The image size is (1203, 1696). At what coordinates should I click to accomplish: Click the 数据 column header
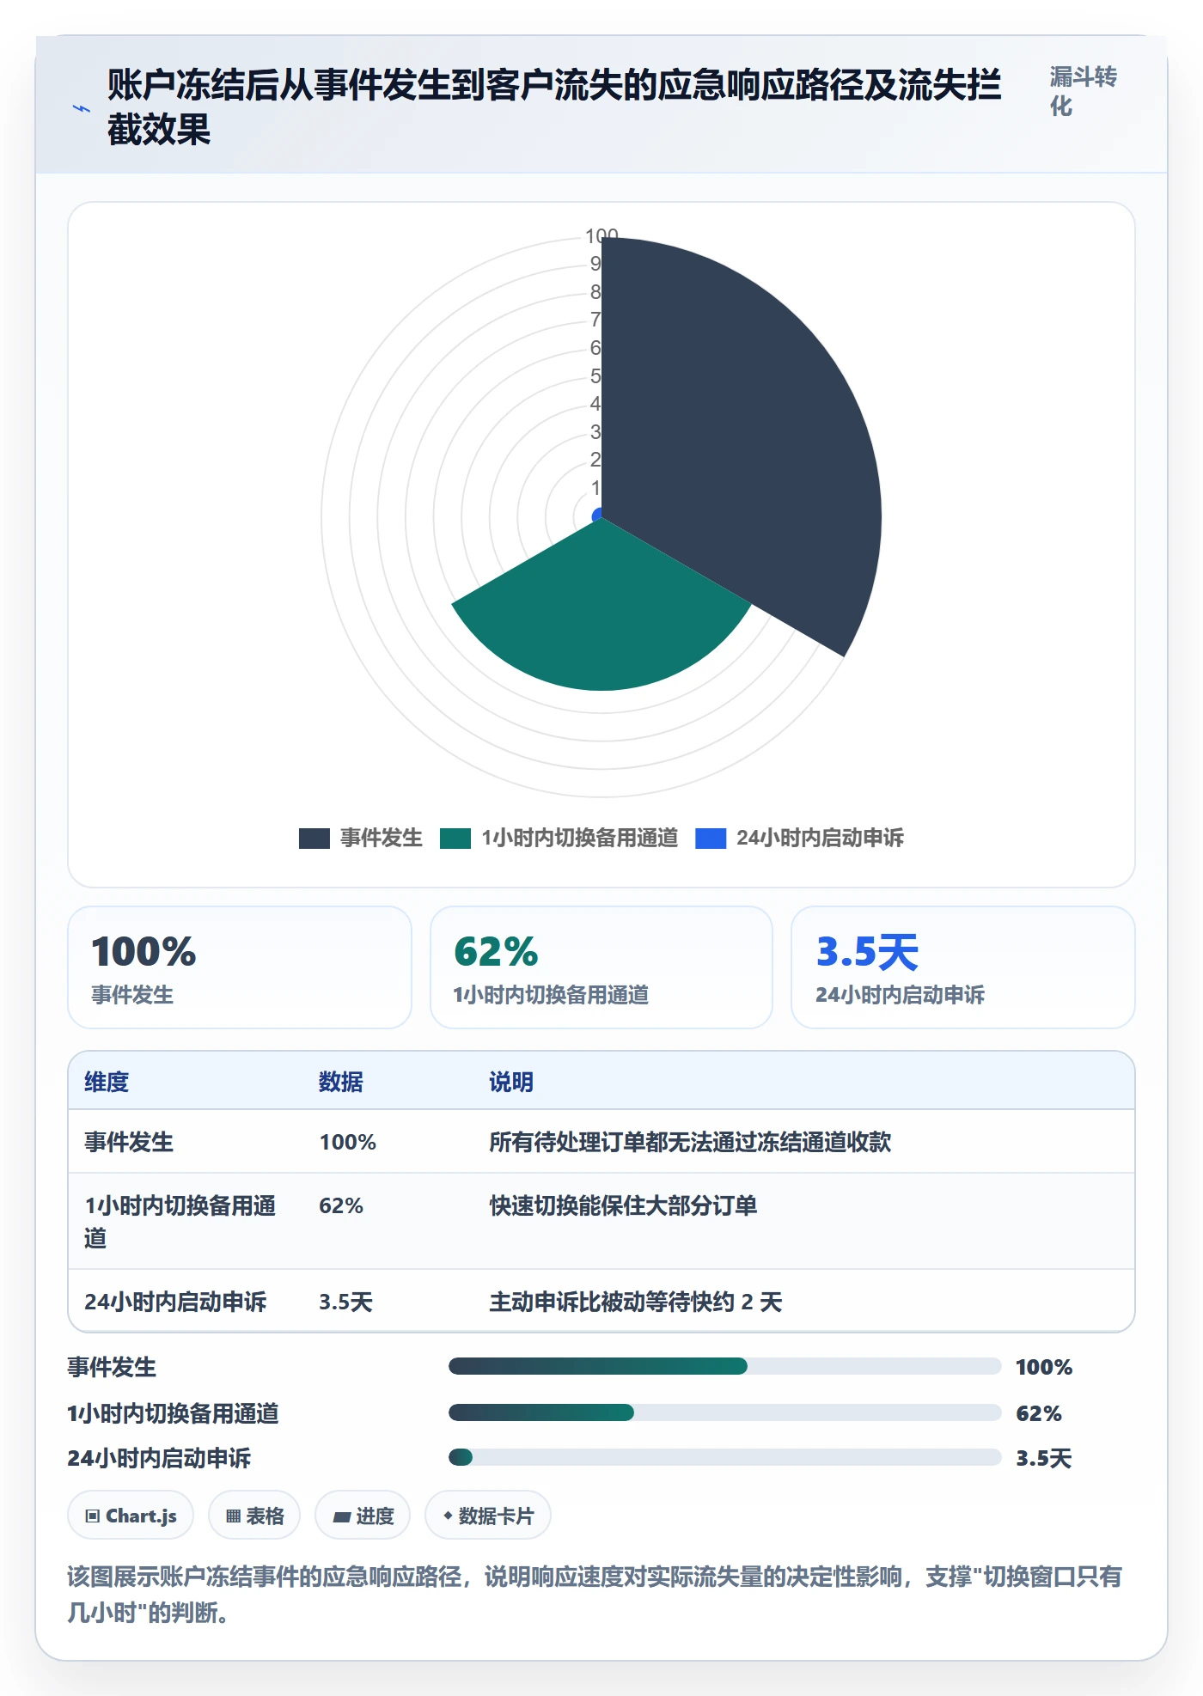point(341,1082)
